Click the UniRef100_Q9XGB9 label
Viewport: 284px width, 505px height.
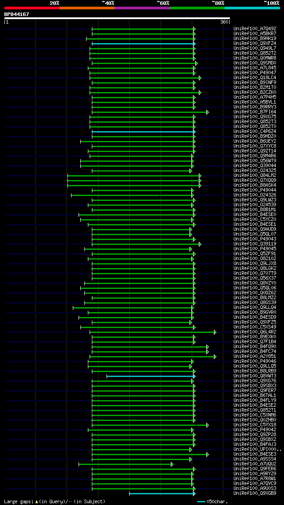tap(255, 493)
